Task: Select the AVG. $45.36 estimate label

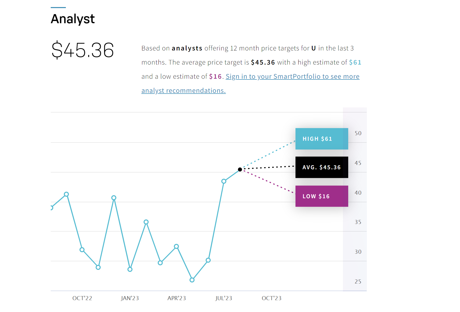Action: click(x=322, y=167)
